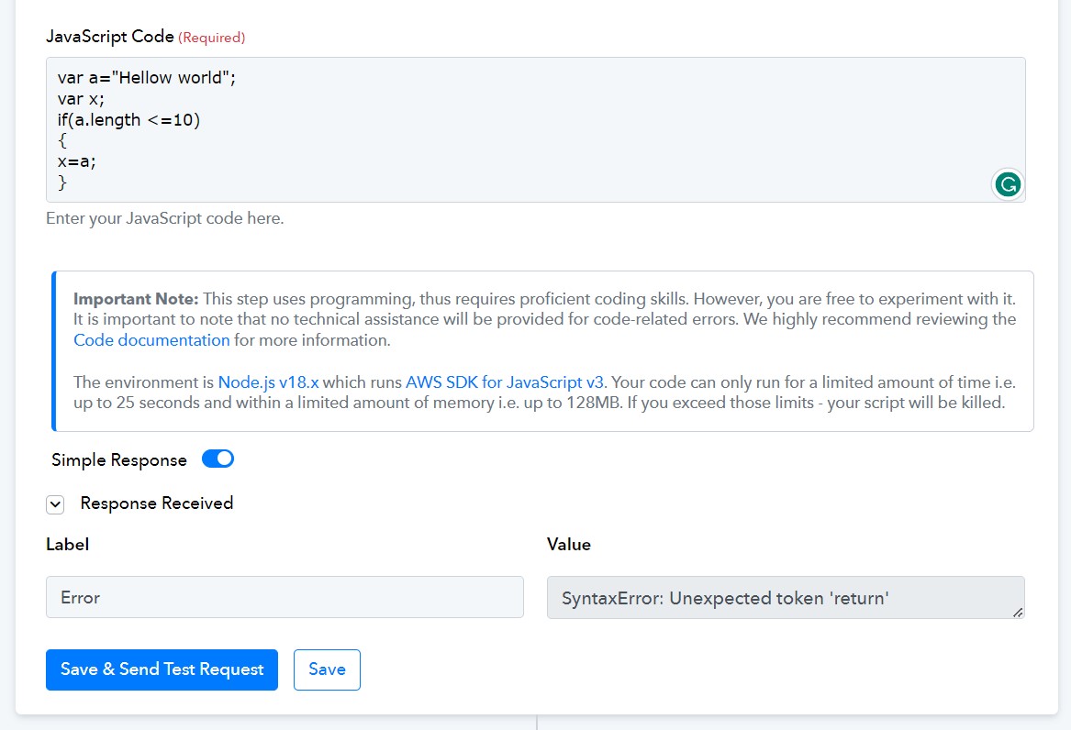Click the closing brace line in code editor

[62, 182]
